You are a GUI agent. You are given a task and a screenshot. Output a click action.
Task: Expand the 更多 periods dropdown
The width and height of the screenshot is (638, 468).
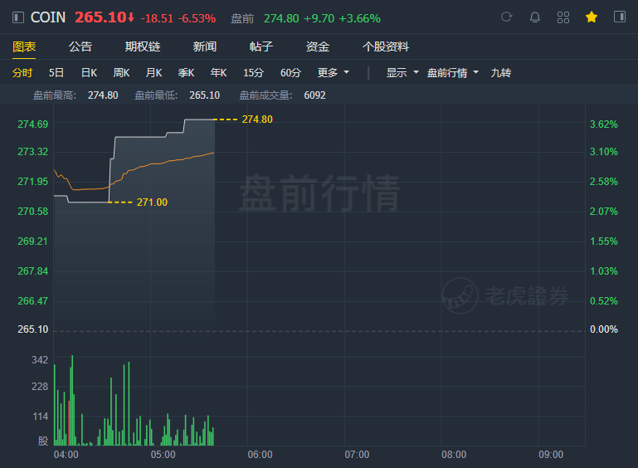(334, 73)
